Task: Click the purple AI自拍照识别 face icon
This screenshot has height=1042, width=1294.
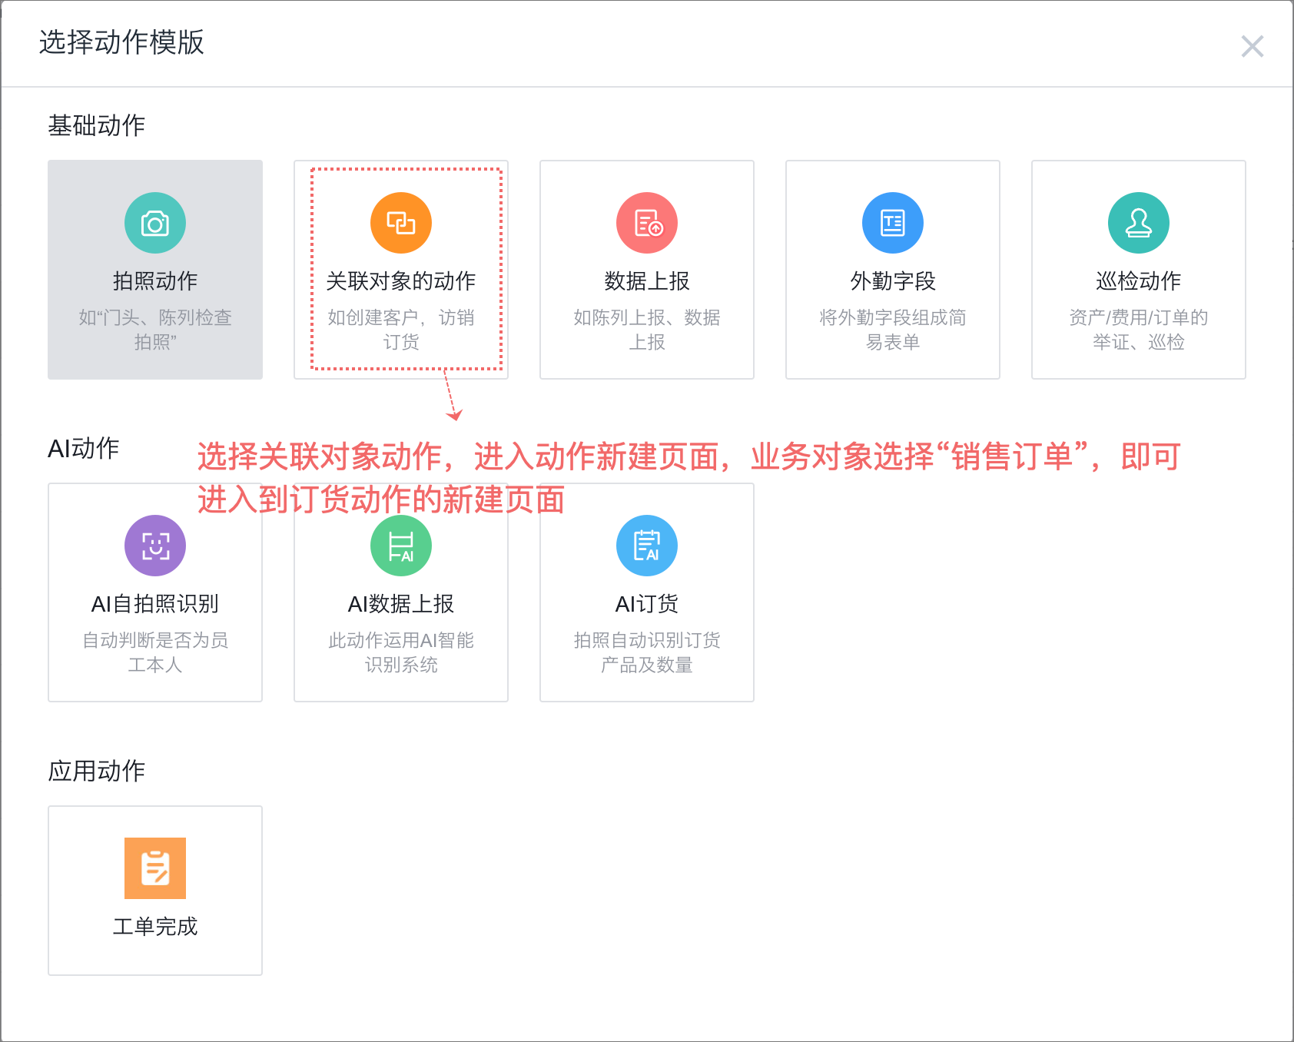Action: tap(155, 546)
